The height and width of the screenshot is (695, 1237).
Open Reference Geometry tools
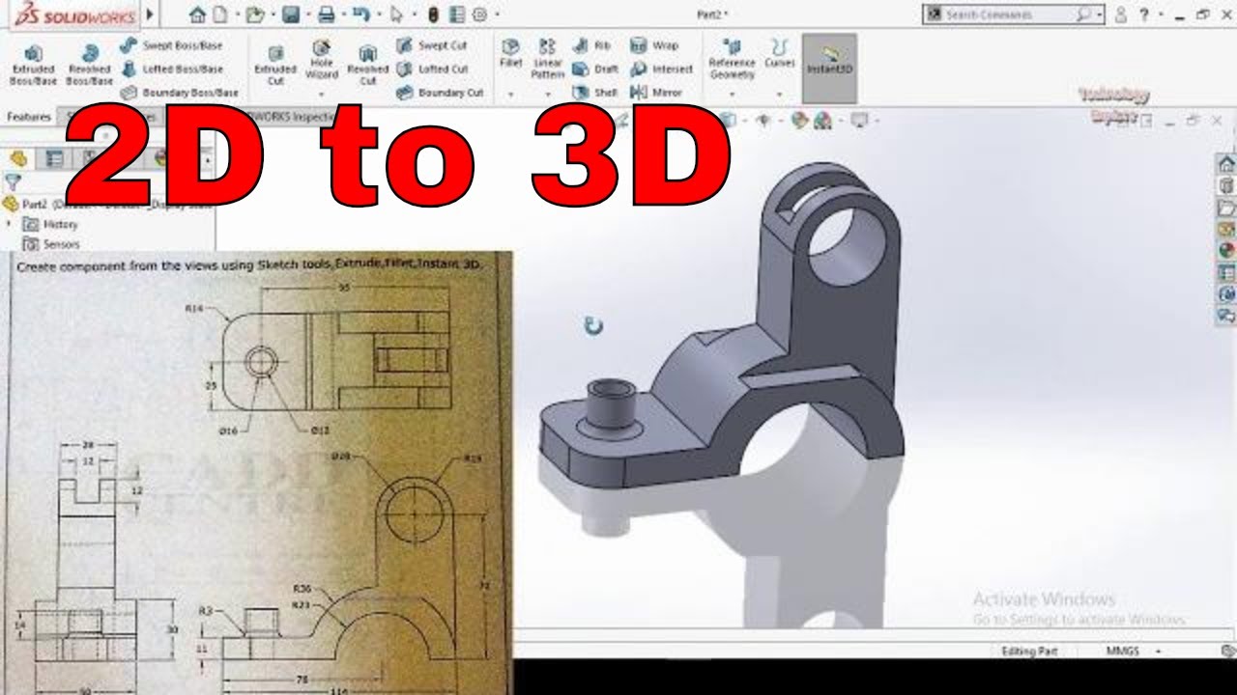tap(732, 60)
